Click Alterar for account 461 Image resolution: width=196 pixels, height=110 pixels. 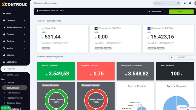click(160, 48)
